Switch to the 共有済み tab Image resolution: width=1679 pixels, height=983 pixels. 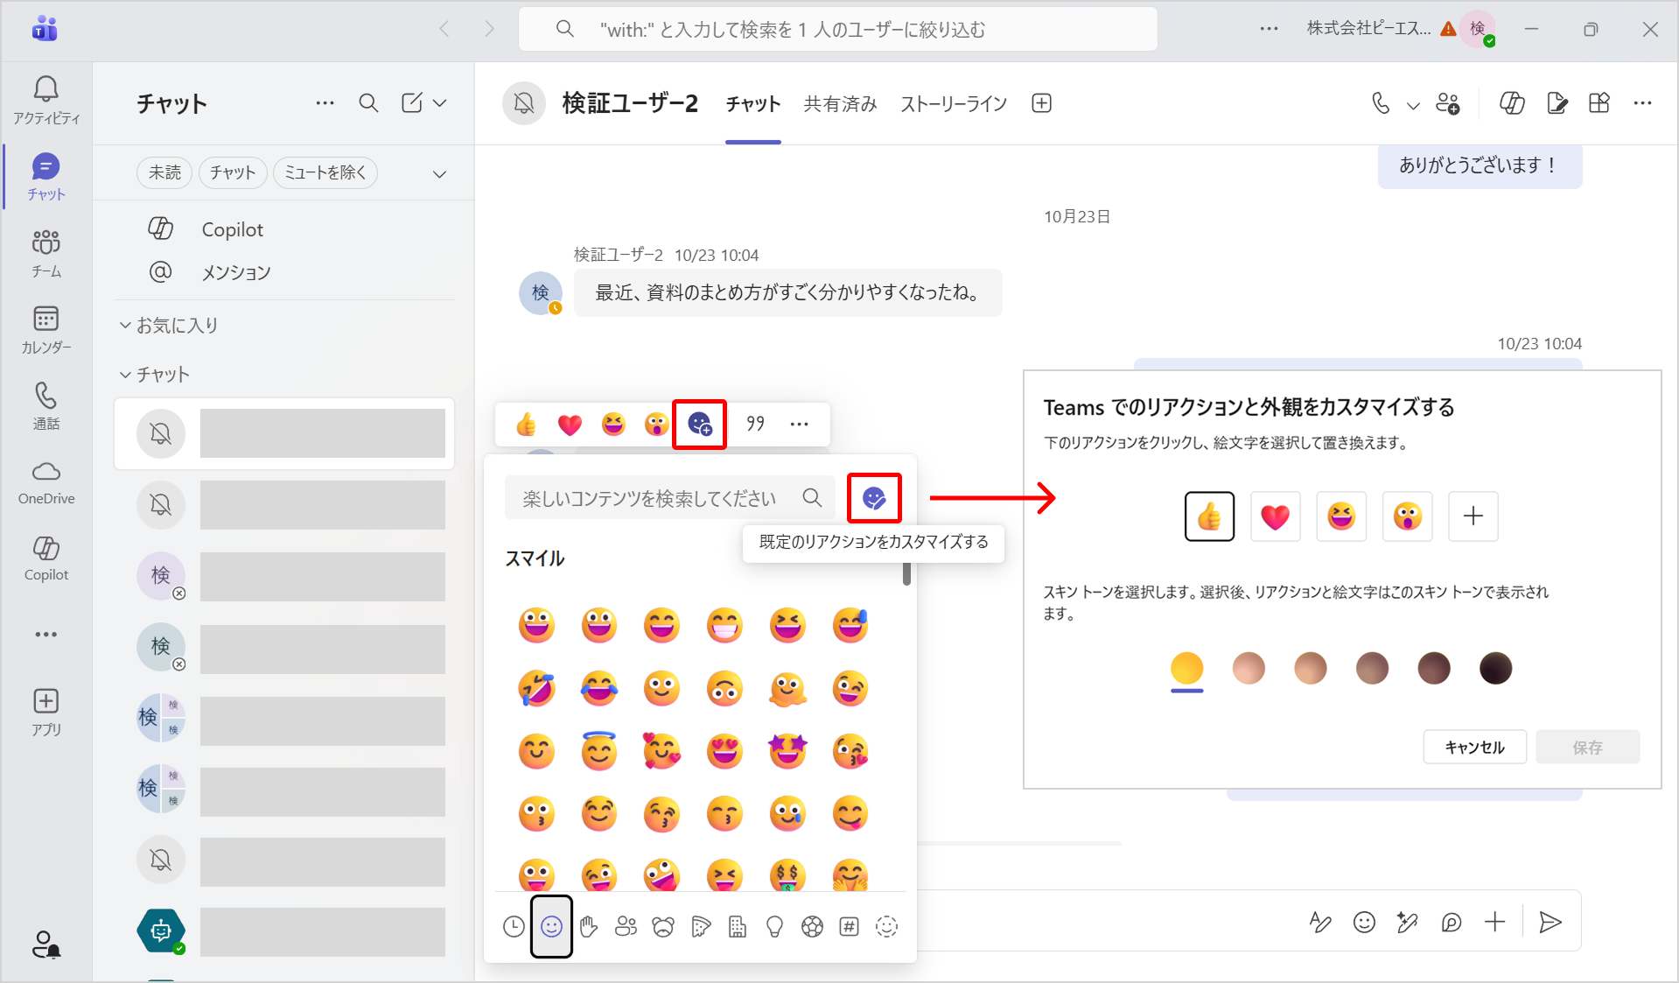pyautogui.click(x=840, y=104)
